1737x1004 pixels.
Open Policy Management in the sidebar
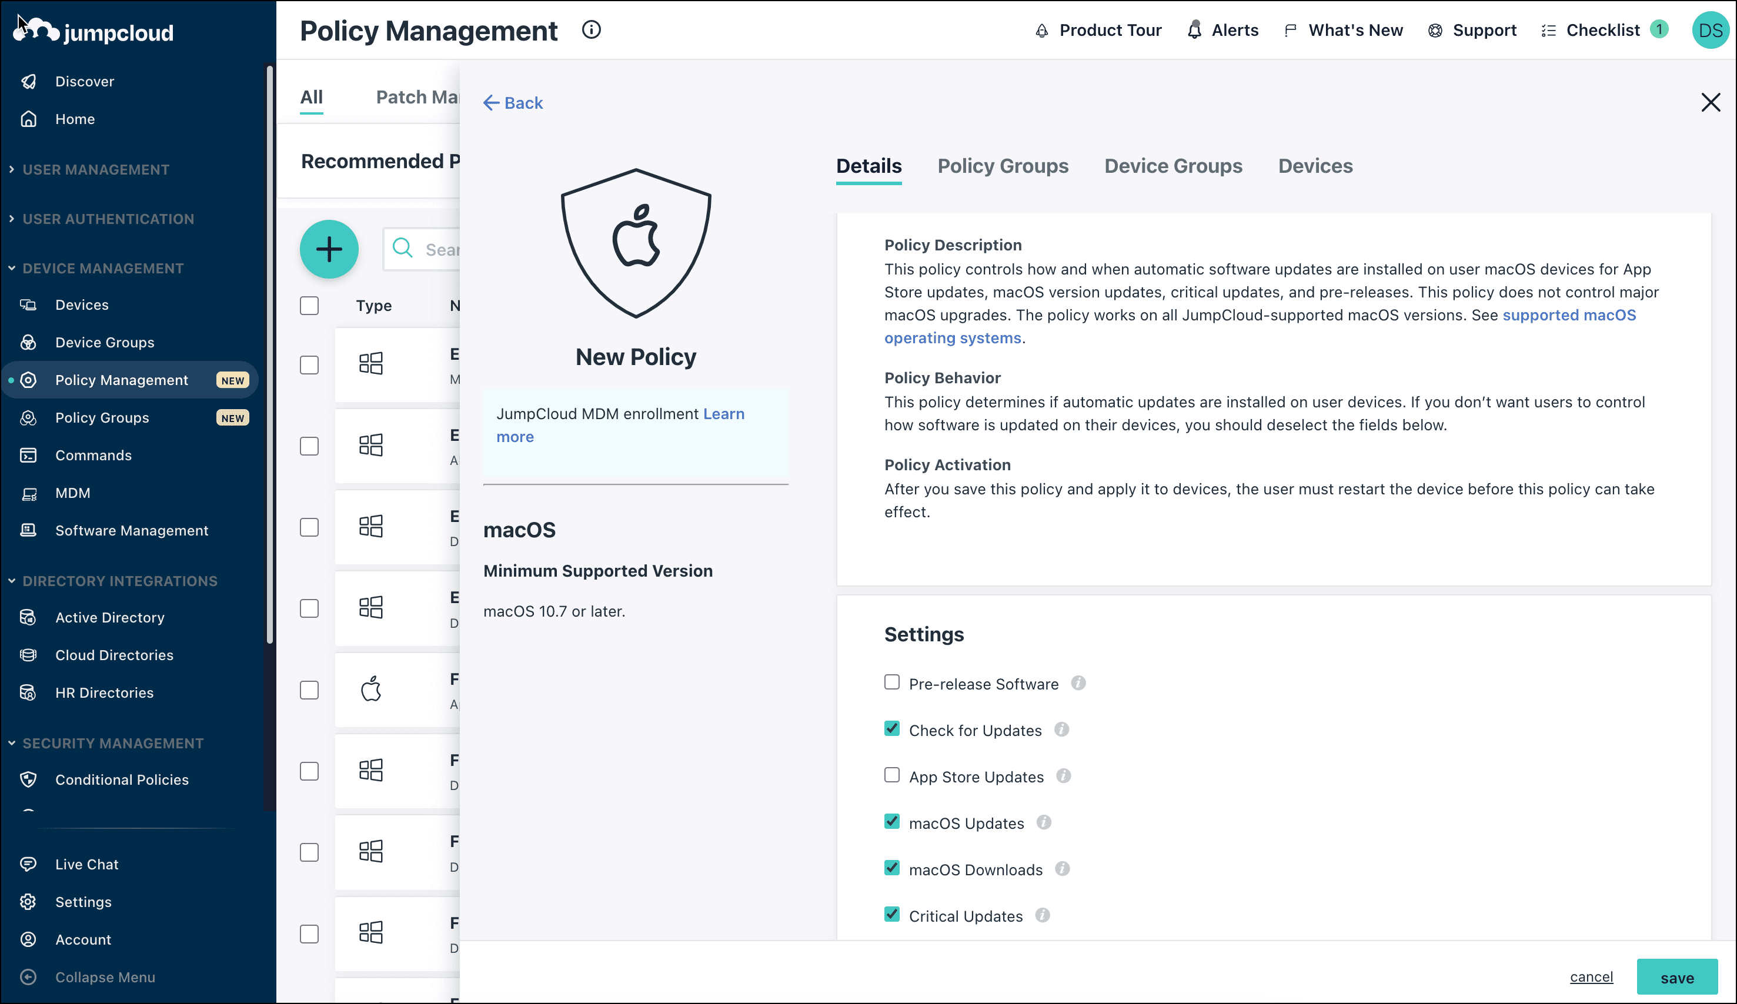tap(129, 380)
